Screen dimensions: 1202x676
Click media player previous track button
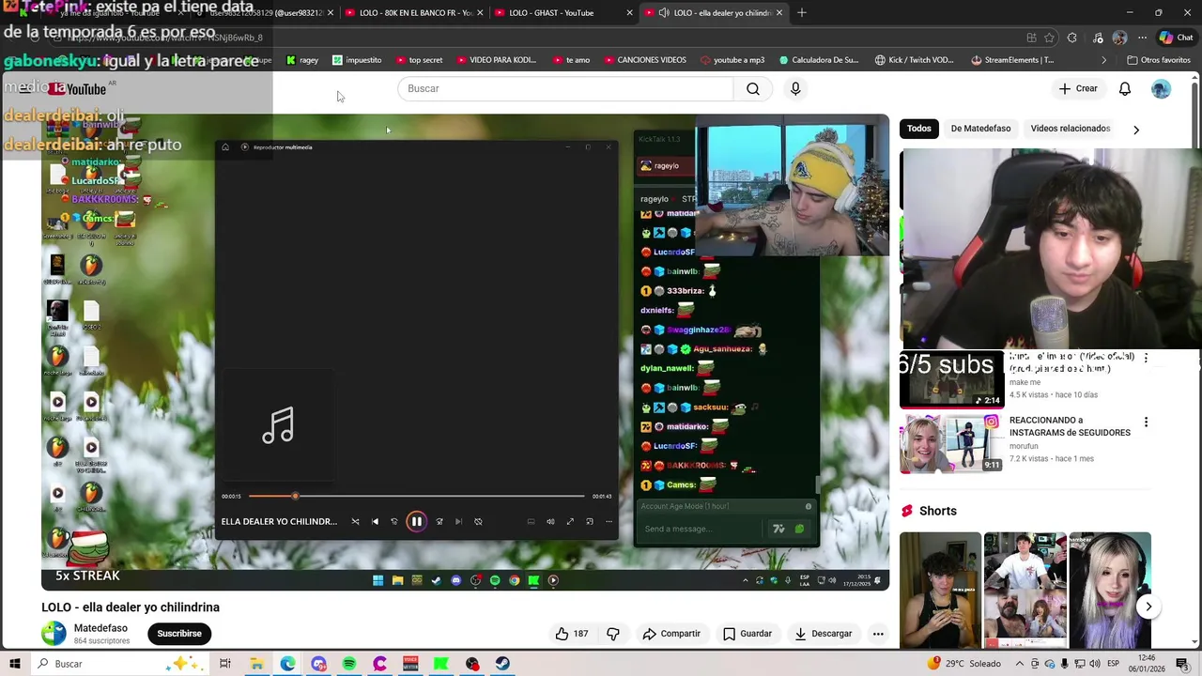coord(375,522)
